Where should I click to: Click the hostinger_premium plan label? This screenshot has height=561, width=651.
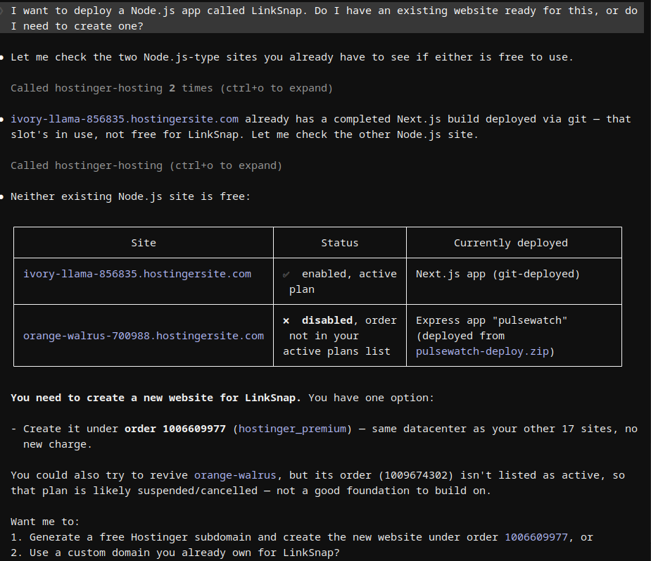click(292, 429)
